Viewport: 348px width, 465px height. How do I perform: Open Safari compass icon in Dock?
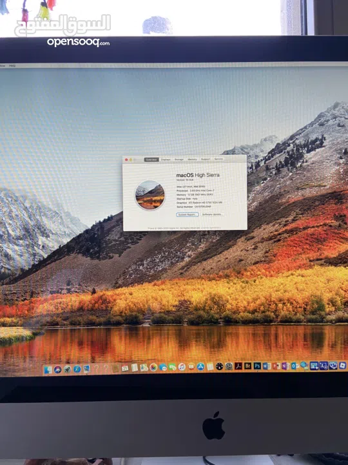point(77,369)
